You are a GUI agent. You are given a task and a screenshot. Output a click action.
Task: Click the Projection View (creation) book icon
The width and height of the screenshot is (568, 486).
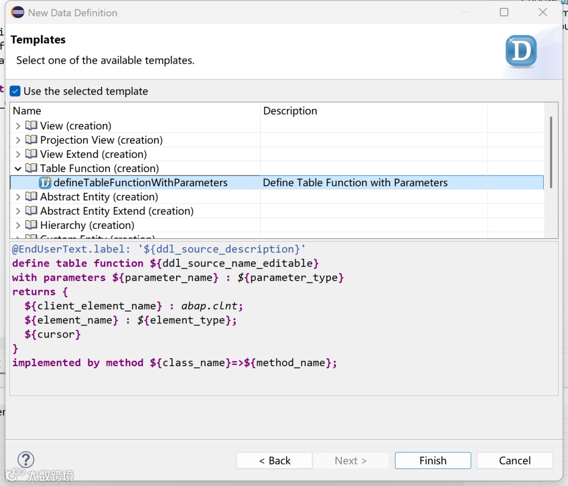click(x=32, y=140)
